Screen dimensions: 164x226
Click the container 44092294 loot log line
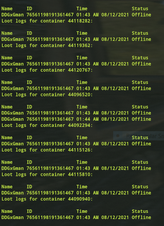[47, 125]
